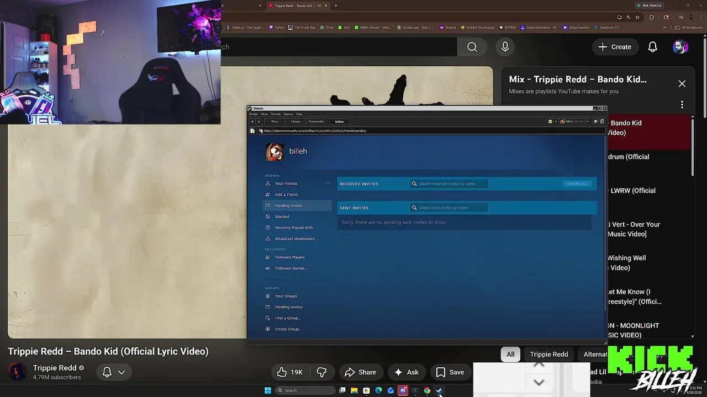
Task: Open Google Chrome from the taskbar
Action: 427,390
